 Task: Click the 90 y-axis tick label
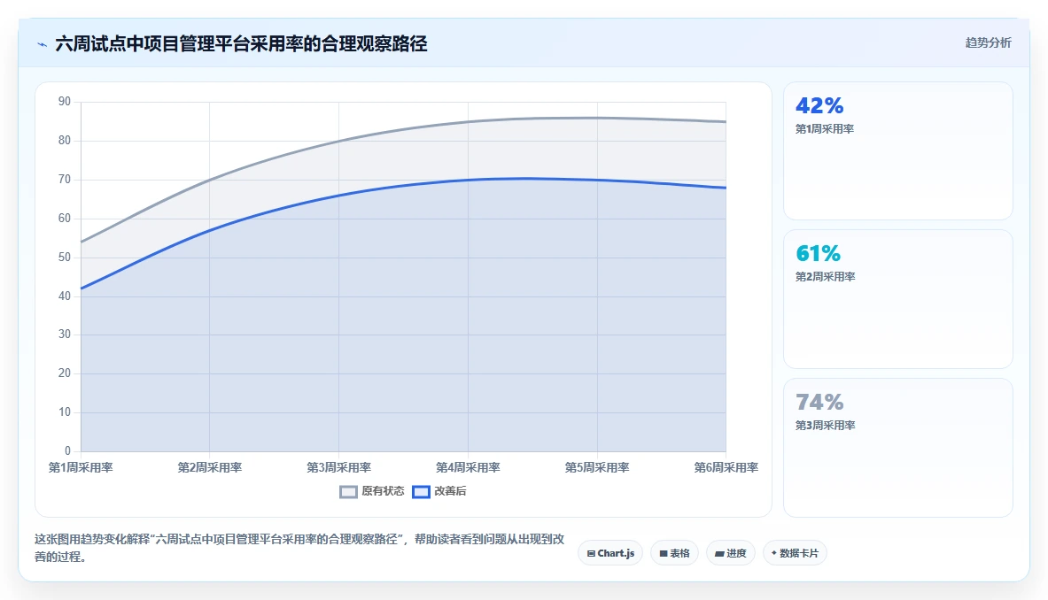tap(64, 102)
